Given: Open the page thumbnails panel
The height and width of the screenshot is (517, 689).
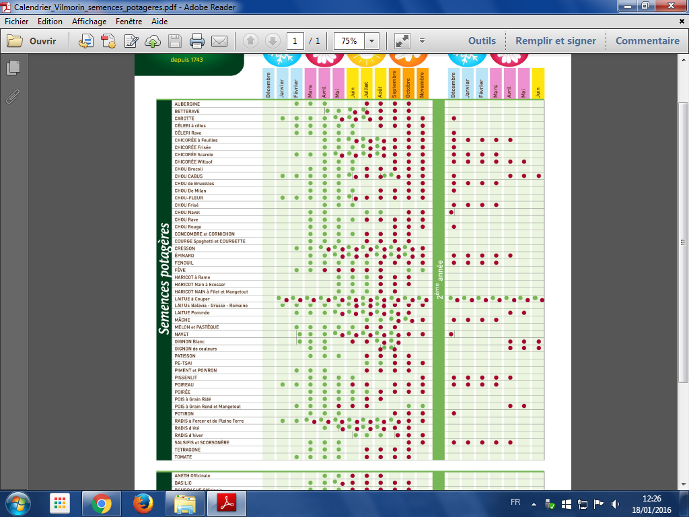Looking at the screenshot, I should click(x=12, y=68).
